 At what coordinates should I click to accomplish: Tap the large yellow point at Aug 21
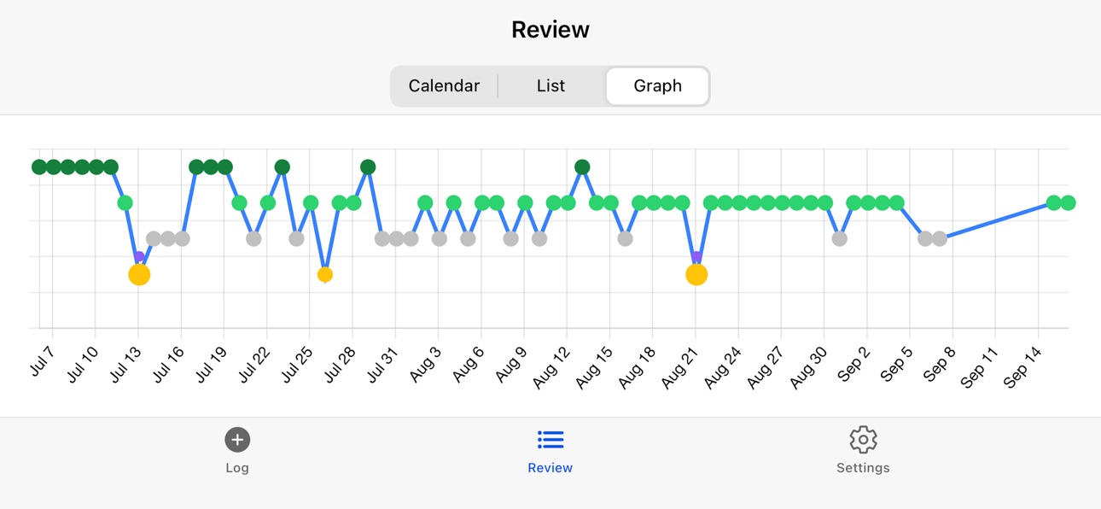point(696,274)
